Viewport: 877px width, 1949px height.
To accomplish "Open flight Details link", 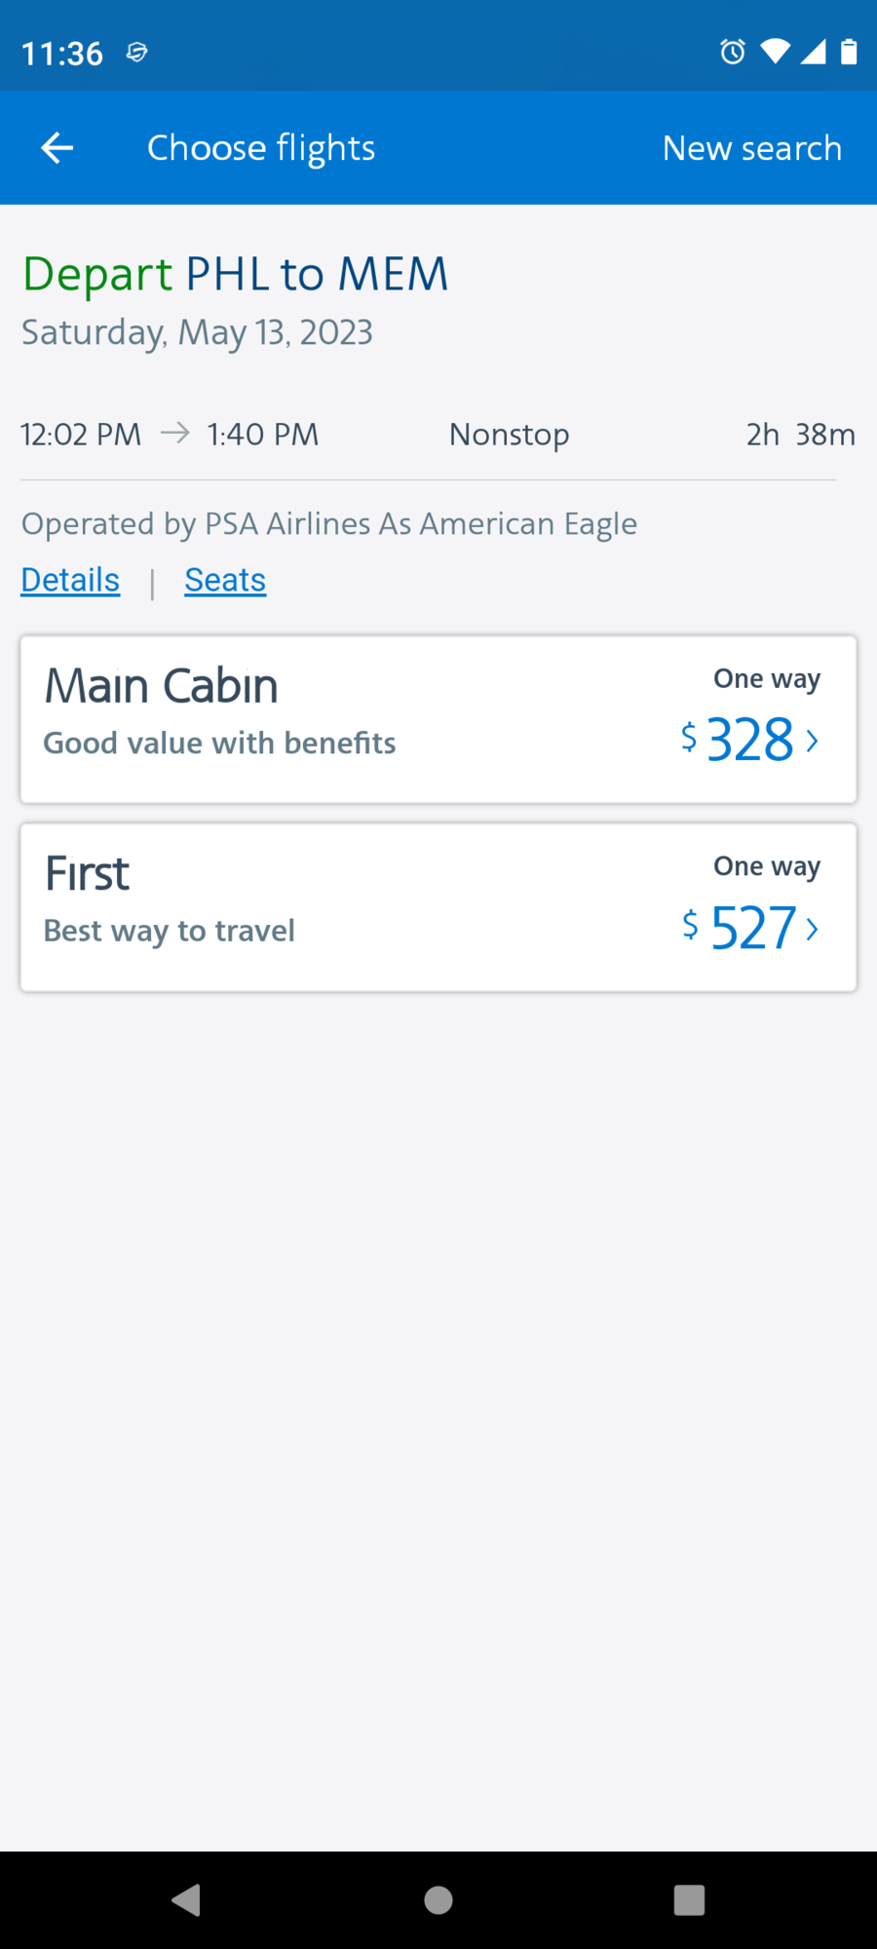I will tap(70, 580).
